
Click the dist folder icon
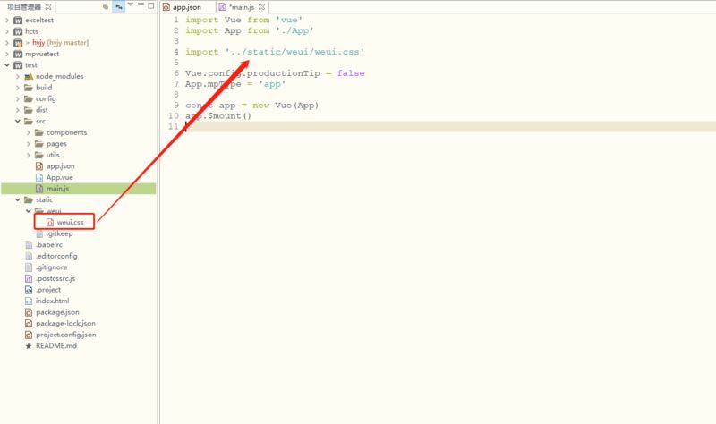[x=29, y=110]
